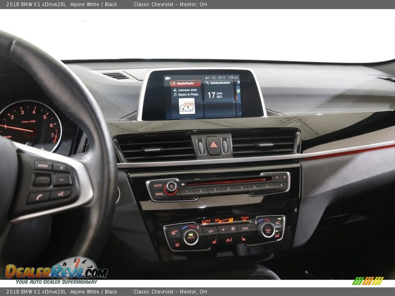Tap the steering wheel scroll roller
The image size is (395, 296).
click(x=42, y=181)
